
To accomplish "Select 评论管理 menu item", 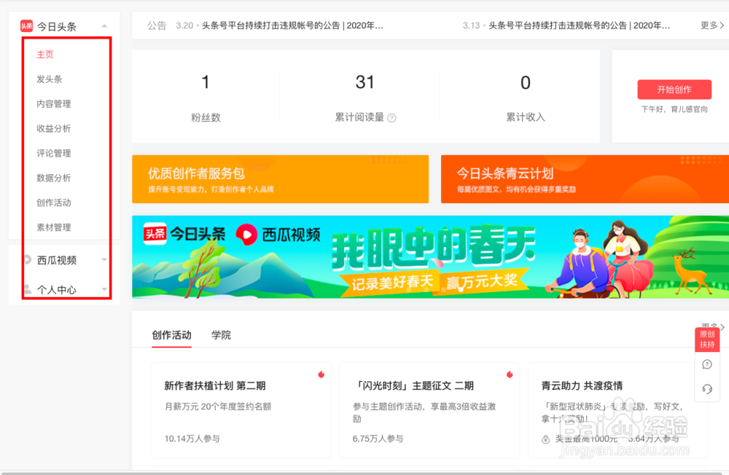I will coord(54,153).
